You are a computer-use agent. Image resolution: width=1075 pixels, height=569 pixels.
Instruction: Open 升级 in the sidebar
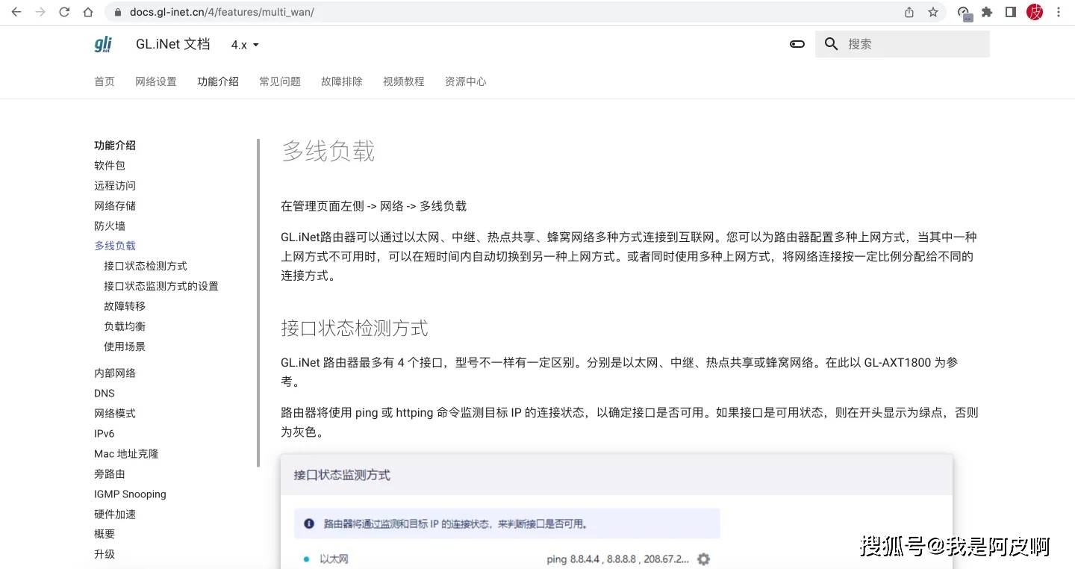point(105,555)
